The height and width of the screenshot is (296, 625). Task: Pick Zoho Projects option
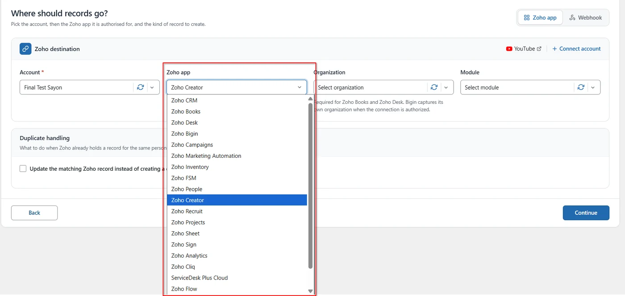(237, 222)
